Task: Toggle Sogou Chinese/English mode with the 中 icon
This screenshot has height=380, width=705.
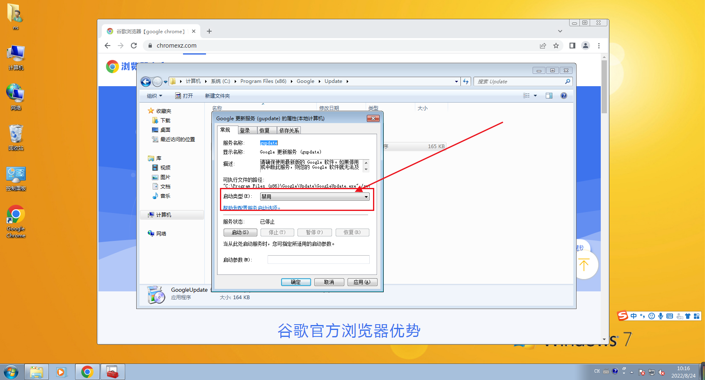Action: point(633,316)
